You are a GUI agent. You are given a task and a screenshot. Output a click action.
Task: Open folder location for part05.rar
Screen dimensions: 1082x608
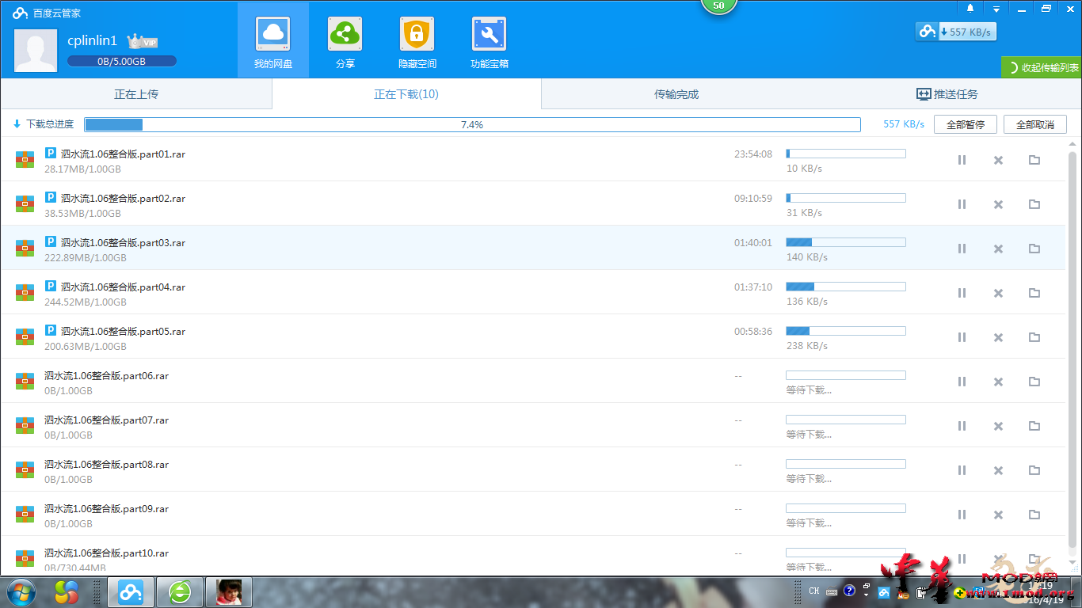1034,337
